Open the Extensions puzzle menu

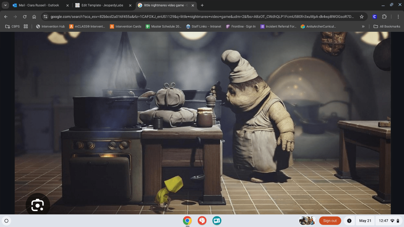click(x=384, y=17)
